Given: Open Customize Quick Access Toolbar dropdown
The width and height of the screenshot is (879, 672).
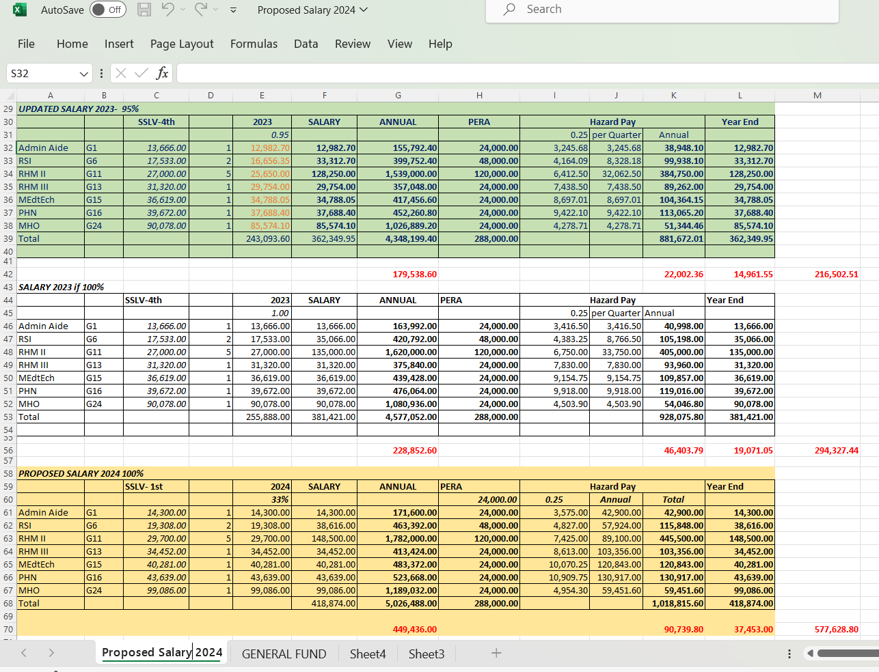Looking at the screenshot, I should pyautogui.click(x=233, y=10).
